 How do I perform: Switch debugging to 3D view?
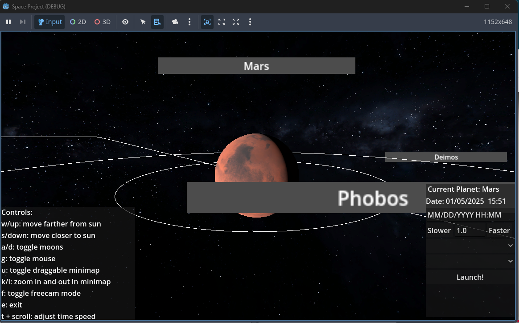pyautogui.click(x=102, y=22)
